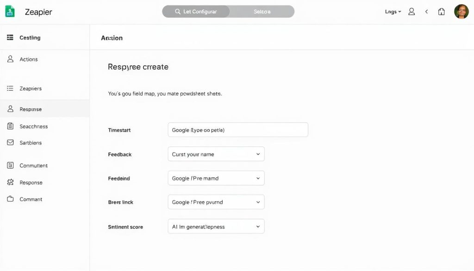Image resolution: width=474 pixels, height=271 pixels.
Task: Click the back chevron icon in header
Action: coord(427,12)
